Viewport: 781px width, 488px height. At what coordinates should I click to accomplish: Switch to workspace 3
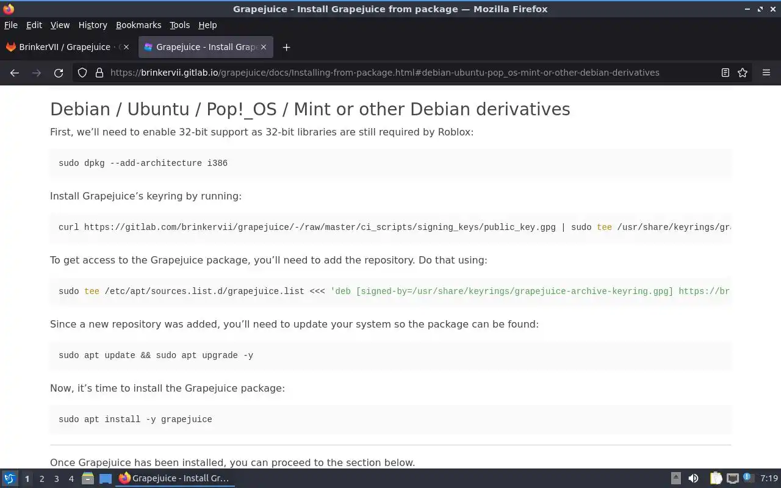point(56,479)
